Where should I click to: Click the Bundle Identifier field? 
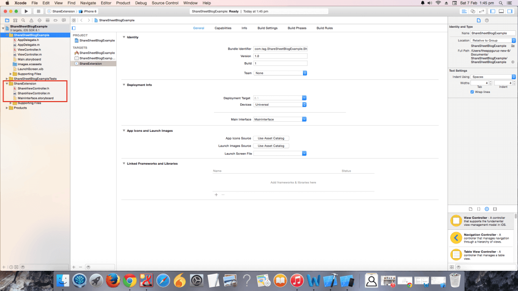tap(280, 49)
